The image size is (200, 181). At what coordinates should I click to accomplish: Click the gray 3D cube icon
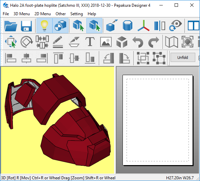[122, 42]
